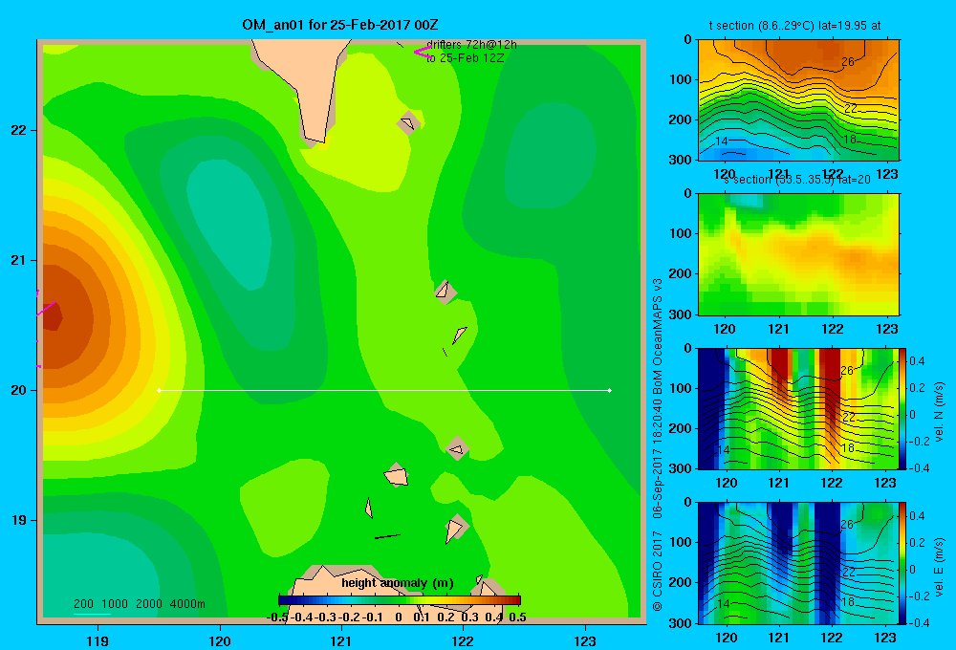Click the "0.4" tick on the vel. N scale
Viewport: 956px width, 650px height.
(918, 361)
